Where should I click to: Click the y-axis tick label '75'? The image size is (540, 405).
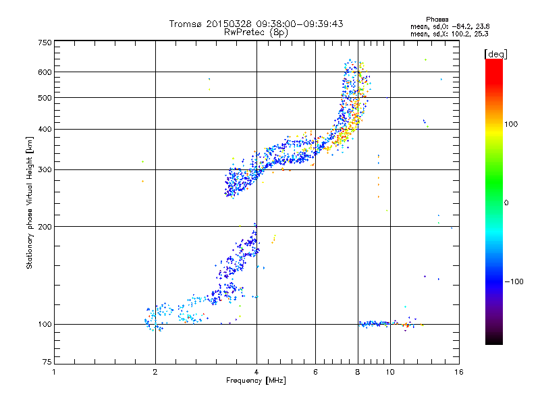pyautogui.click(x=47, y=362)
